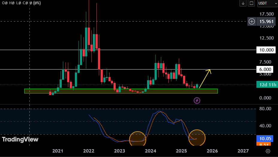Click the 0.000 price axis label
The image size is (278, 157).
[x=265, y=98]
